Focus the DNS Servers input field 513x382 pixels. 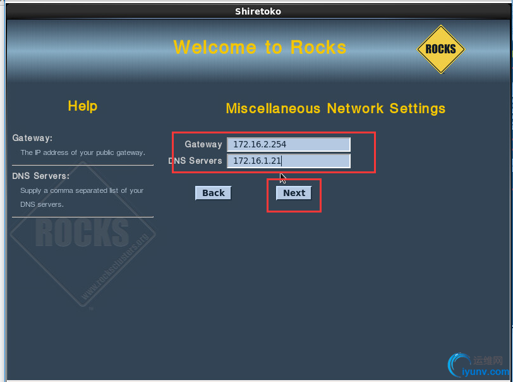pyautogui.click(x=289, y=161)
